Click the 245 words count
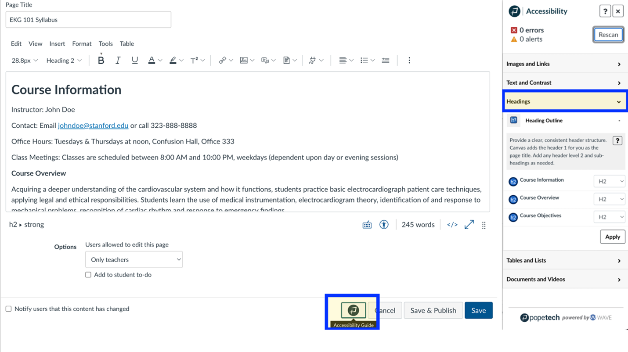The image size is (628, 352). [x=418, y=225]
